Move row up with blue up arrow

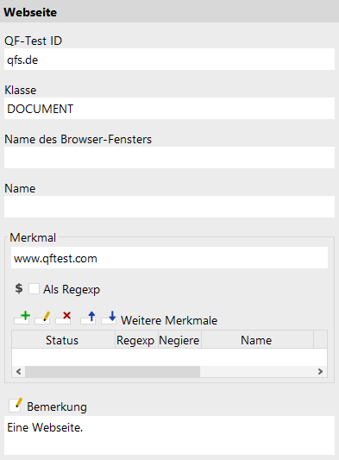click(88, 318)
